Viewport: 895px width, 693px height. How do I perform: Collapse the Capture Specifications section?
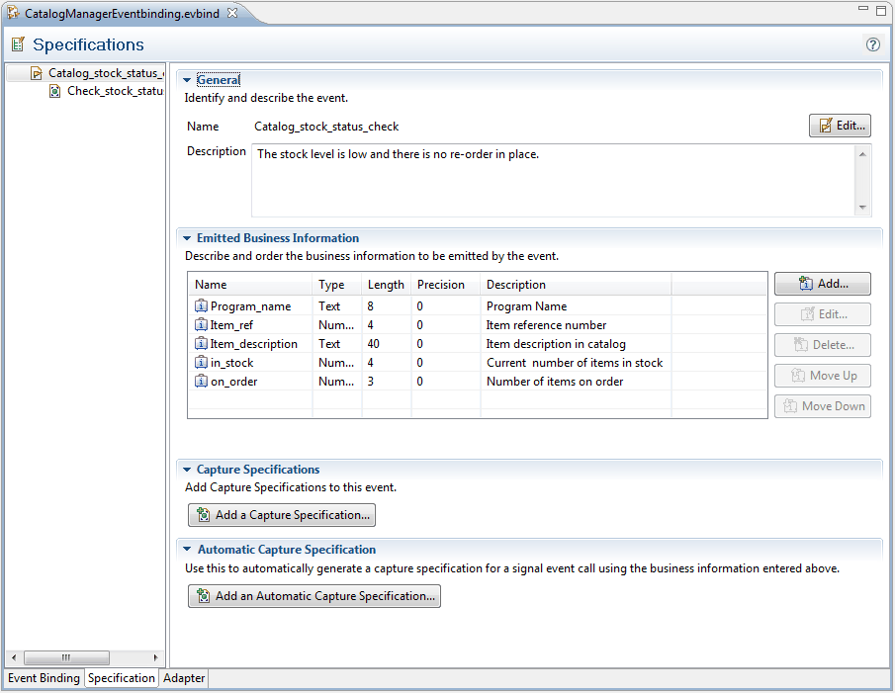coord(186,469)
